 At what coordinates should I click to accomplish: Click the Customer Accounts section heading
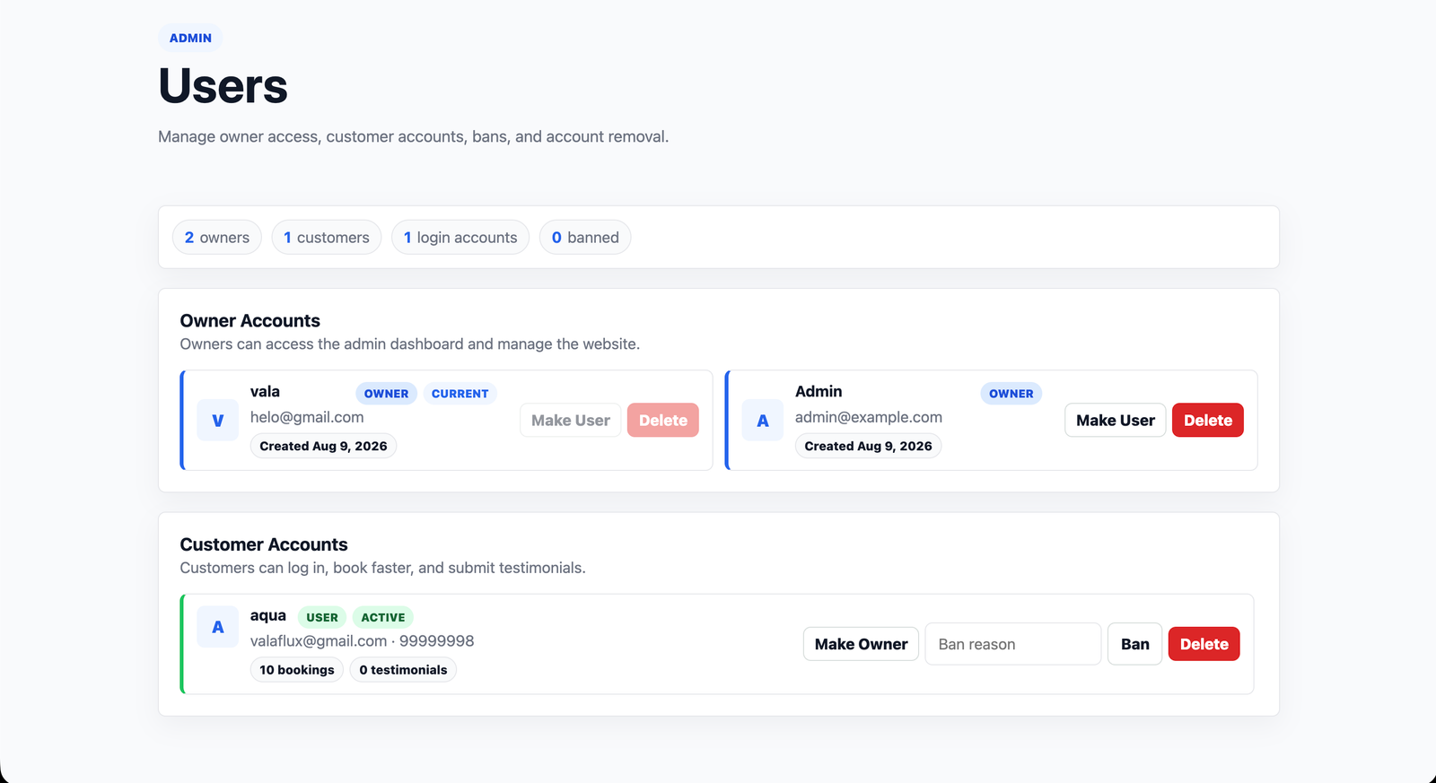tap(264, 544)
